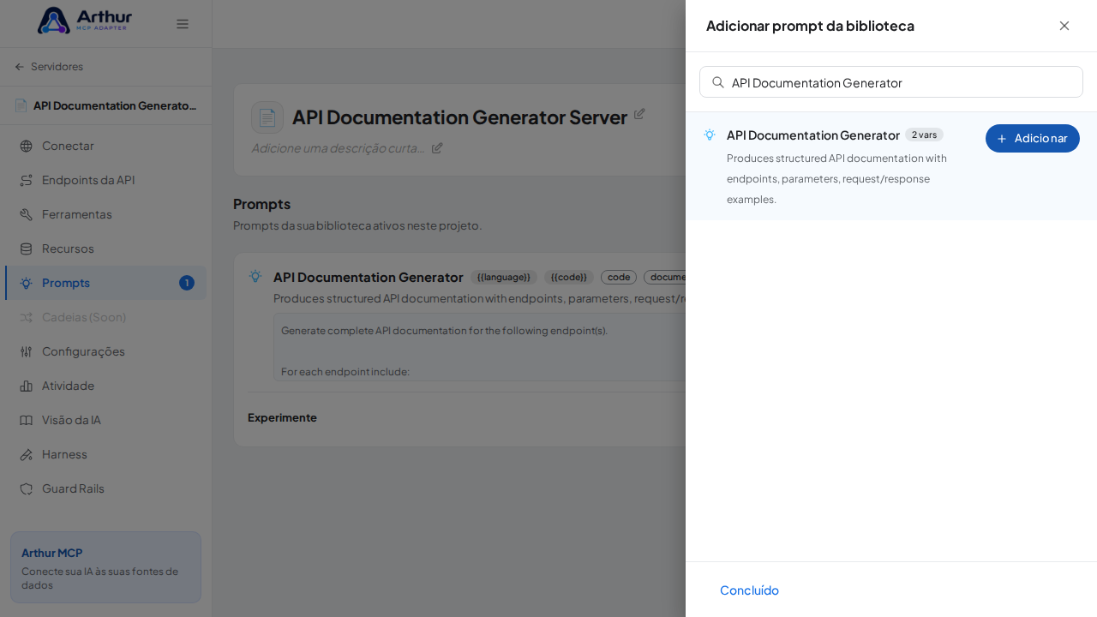Viewport: 1097px width, 617px height.
Task: Click the globe icon beside Conectar
Action: tap(26, 146)
